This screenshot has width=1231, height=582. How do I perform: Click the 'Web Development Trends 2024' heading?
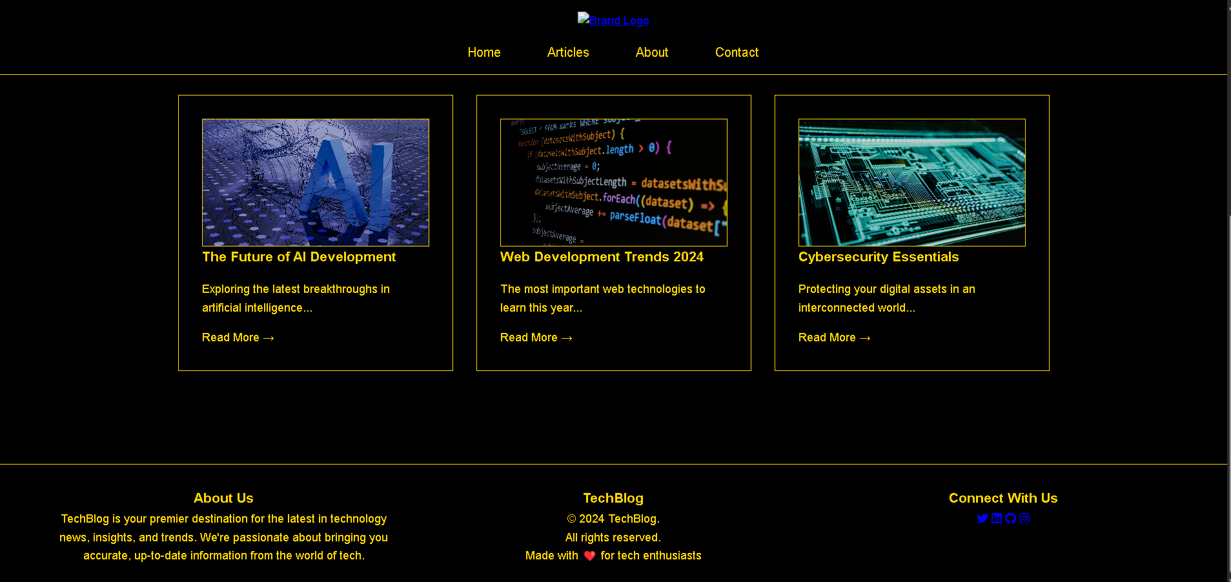tap(602, 257)
